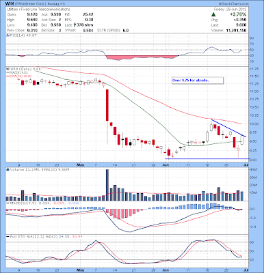The height and width of the screenshot is (273, 264).
Task: Click the 11.75 price axis label
Action: coord(254,68)
